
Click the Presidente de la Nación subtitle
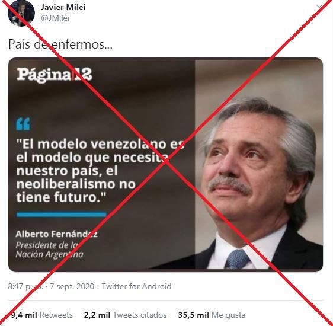[x=50, y=250]
